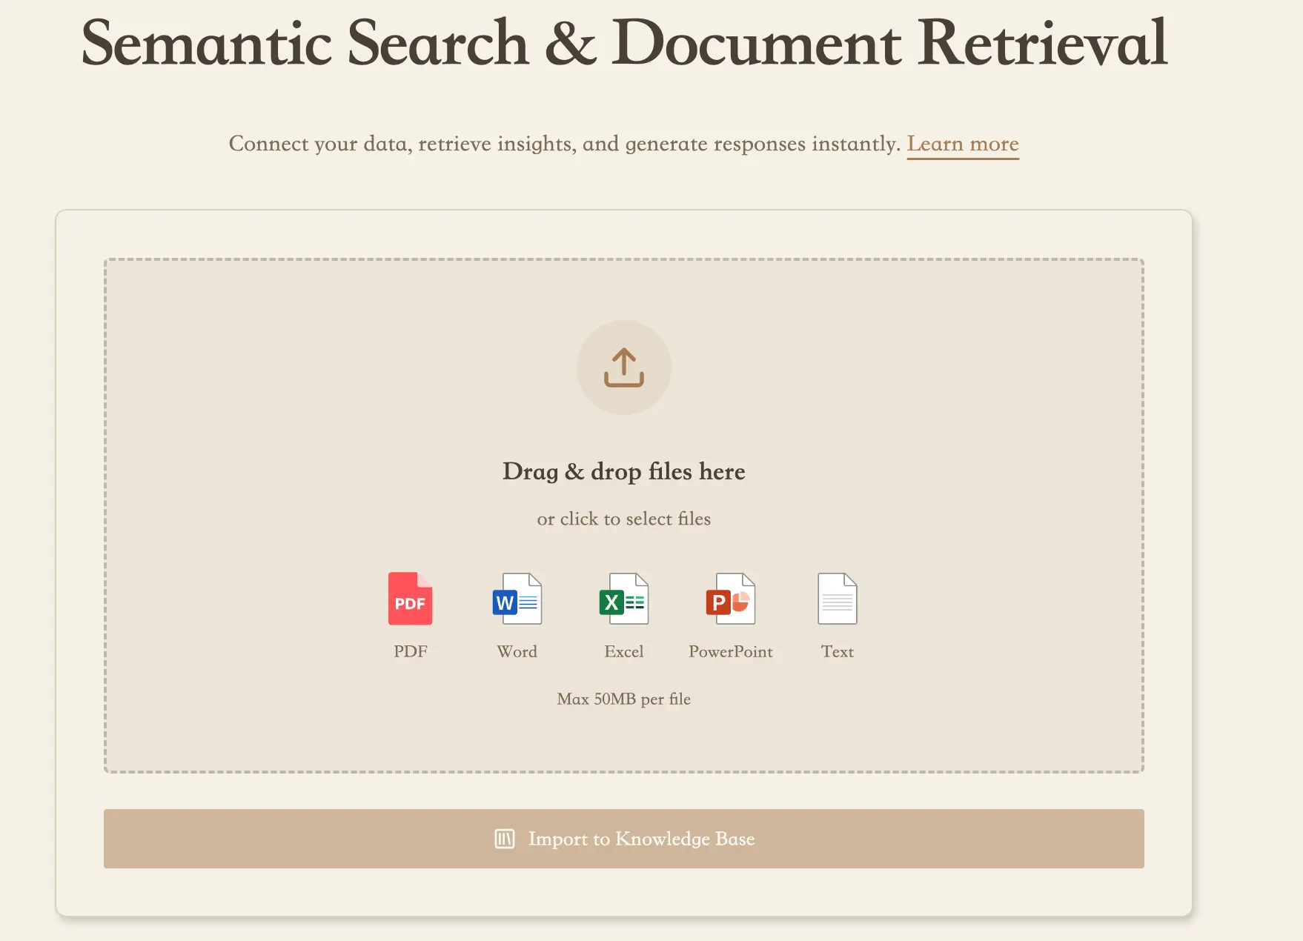Select the red PDF file type icon
The height and width of the screenshot is (941, 1303).
410,599
